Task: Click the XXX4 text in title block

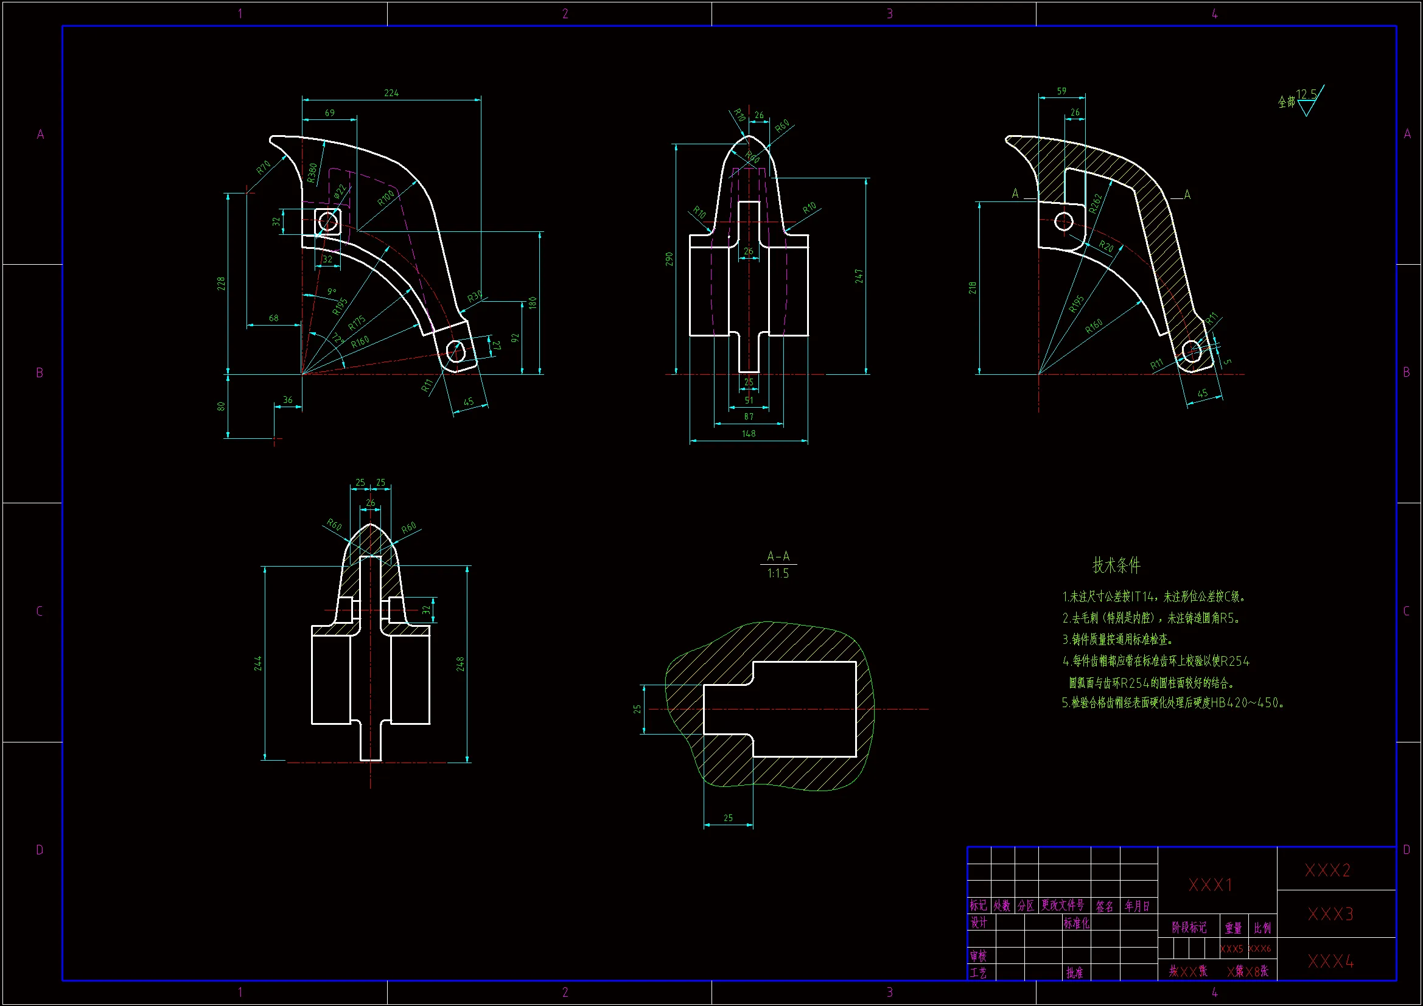Action: click(x=1330, y=961)
